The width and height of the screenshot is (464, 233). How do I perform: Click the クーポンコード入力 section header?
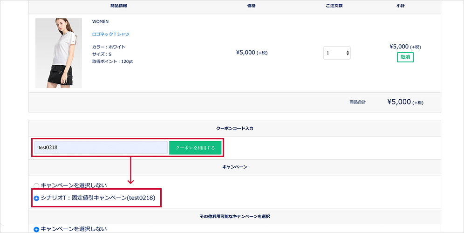click(234, 129)
